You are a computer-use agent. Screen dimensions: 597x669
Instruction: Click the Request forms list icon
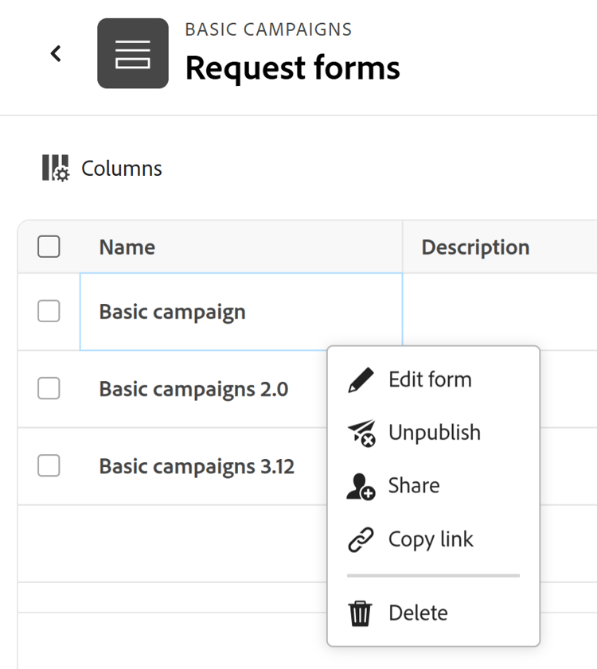point(133,53)
